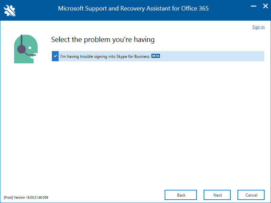Click the white checkmark glyph in the Skype option
The image size is (271, 203).
55,56
